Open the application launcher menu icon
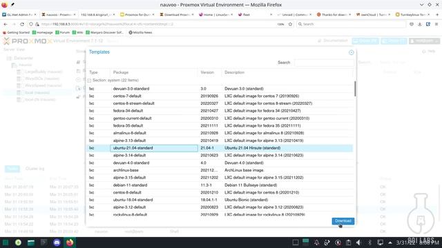 6,242
